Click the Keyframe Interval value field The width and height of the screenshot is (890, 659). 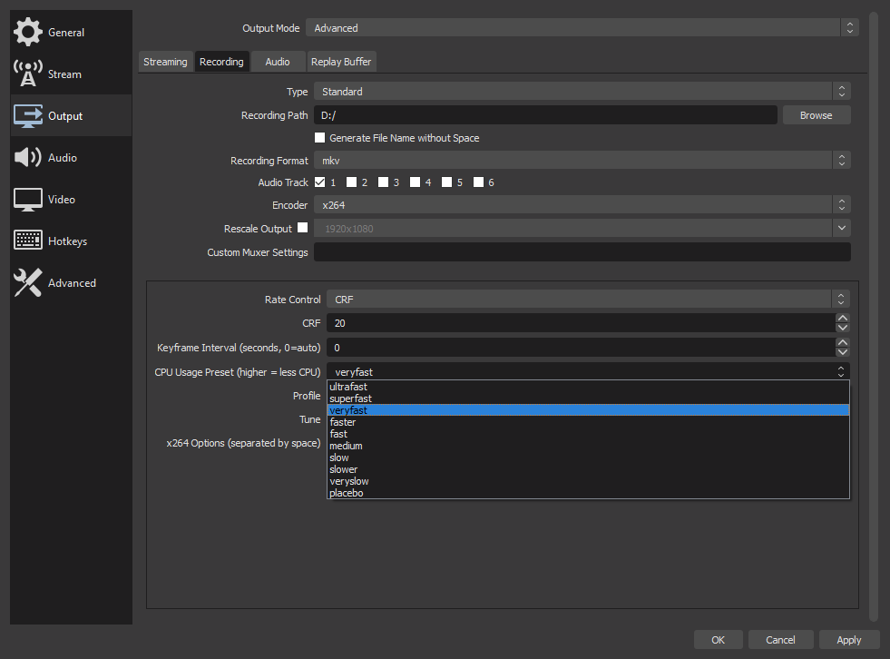[x=582, y=348]
